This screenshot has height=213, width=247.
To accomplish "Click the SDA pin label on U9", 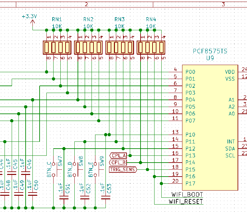I will click(x=230, y=149).
